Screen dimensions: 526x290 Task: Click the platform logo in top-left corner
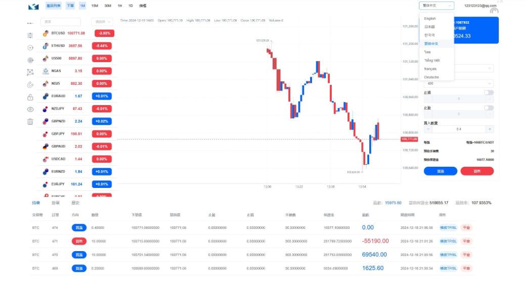[x=33, y=7]
